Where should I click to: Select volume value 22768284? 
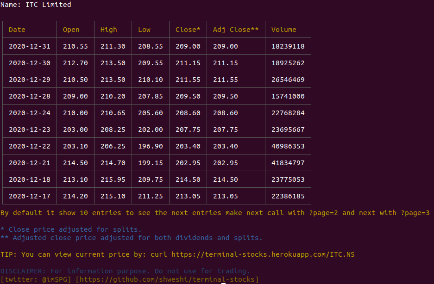point(288,113)
